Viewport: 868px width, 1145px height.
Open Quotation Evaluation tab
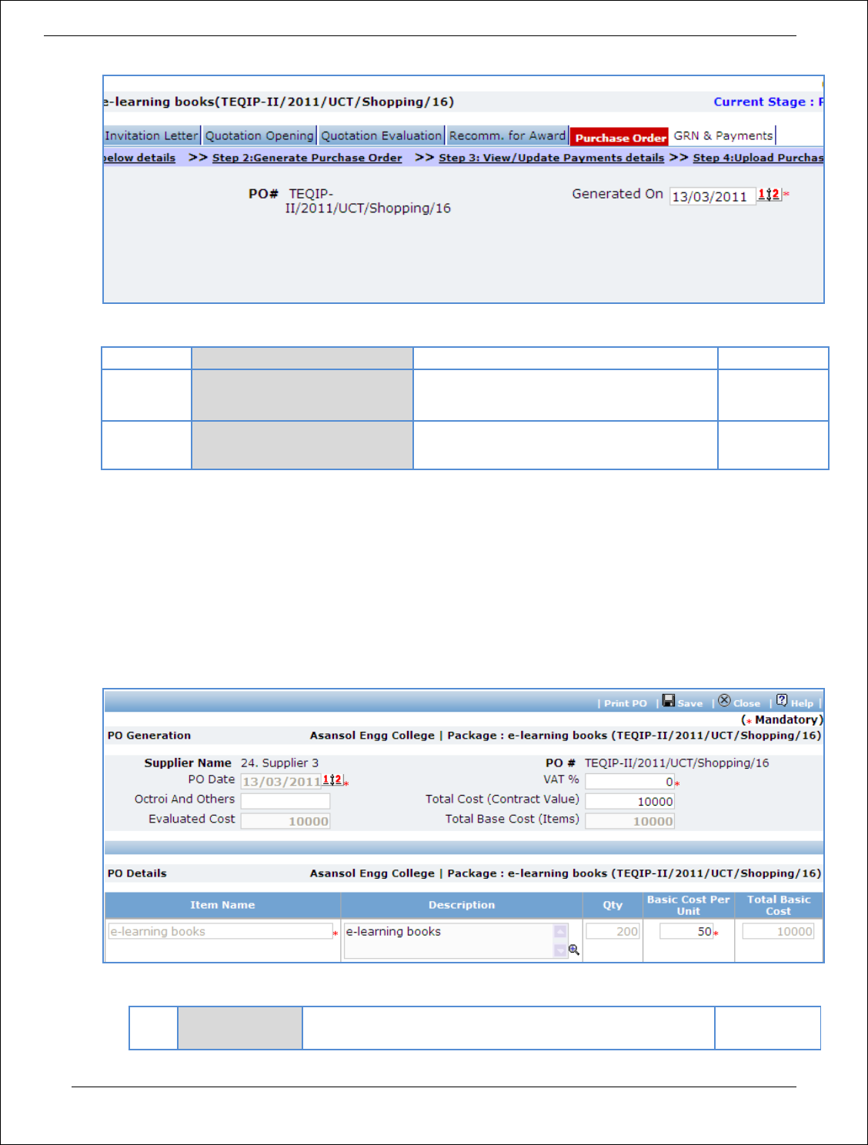click(382, 135)
